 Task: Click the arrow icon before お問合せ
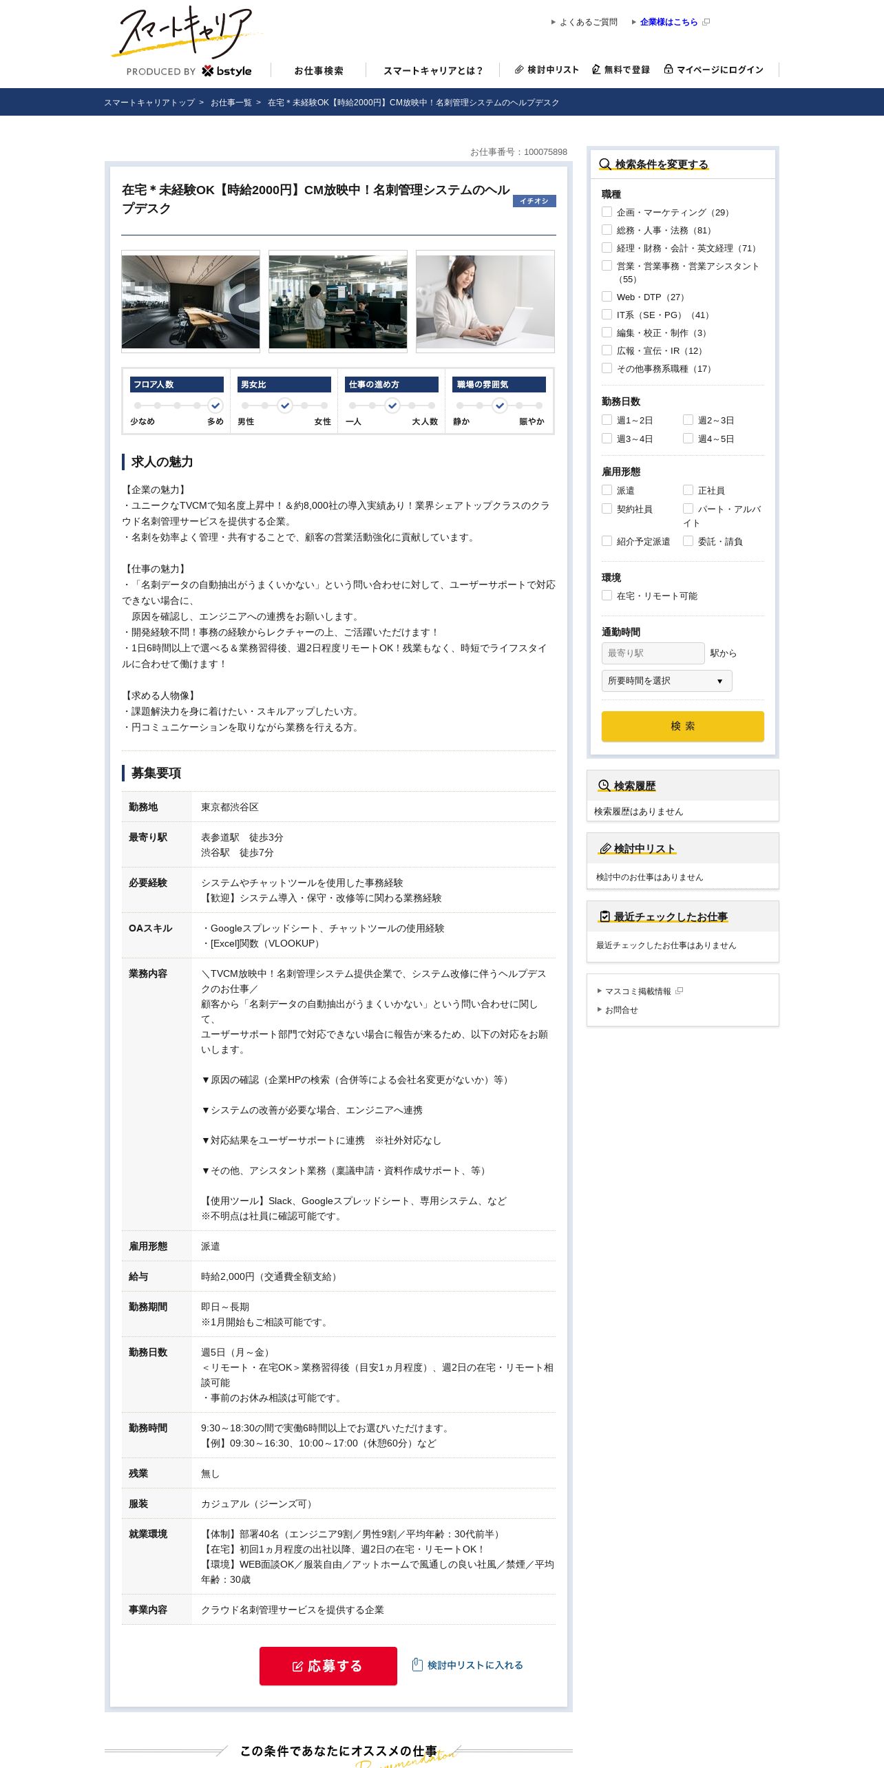tap(600, 1009)
